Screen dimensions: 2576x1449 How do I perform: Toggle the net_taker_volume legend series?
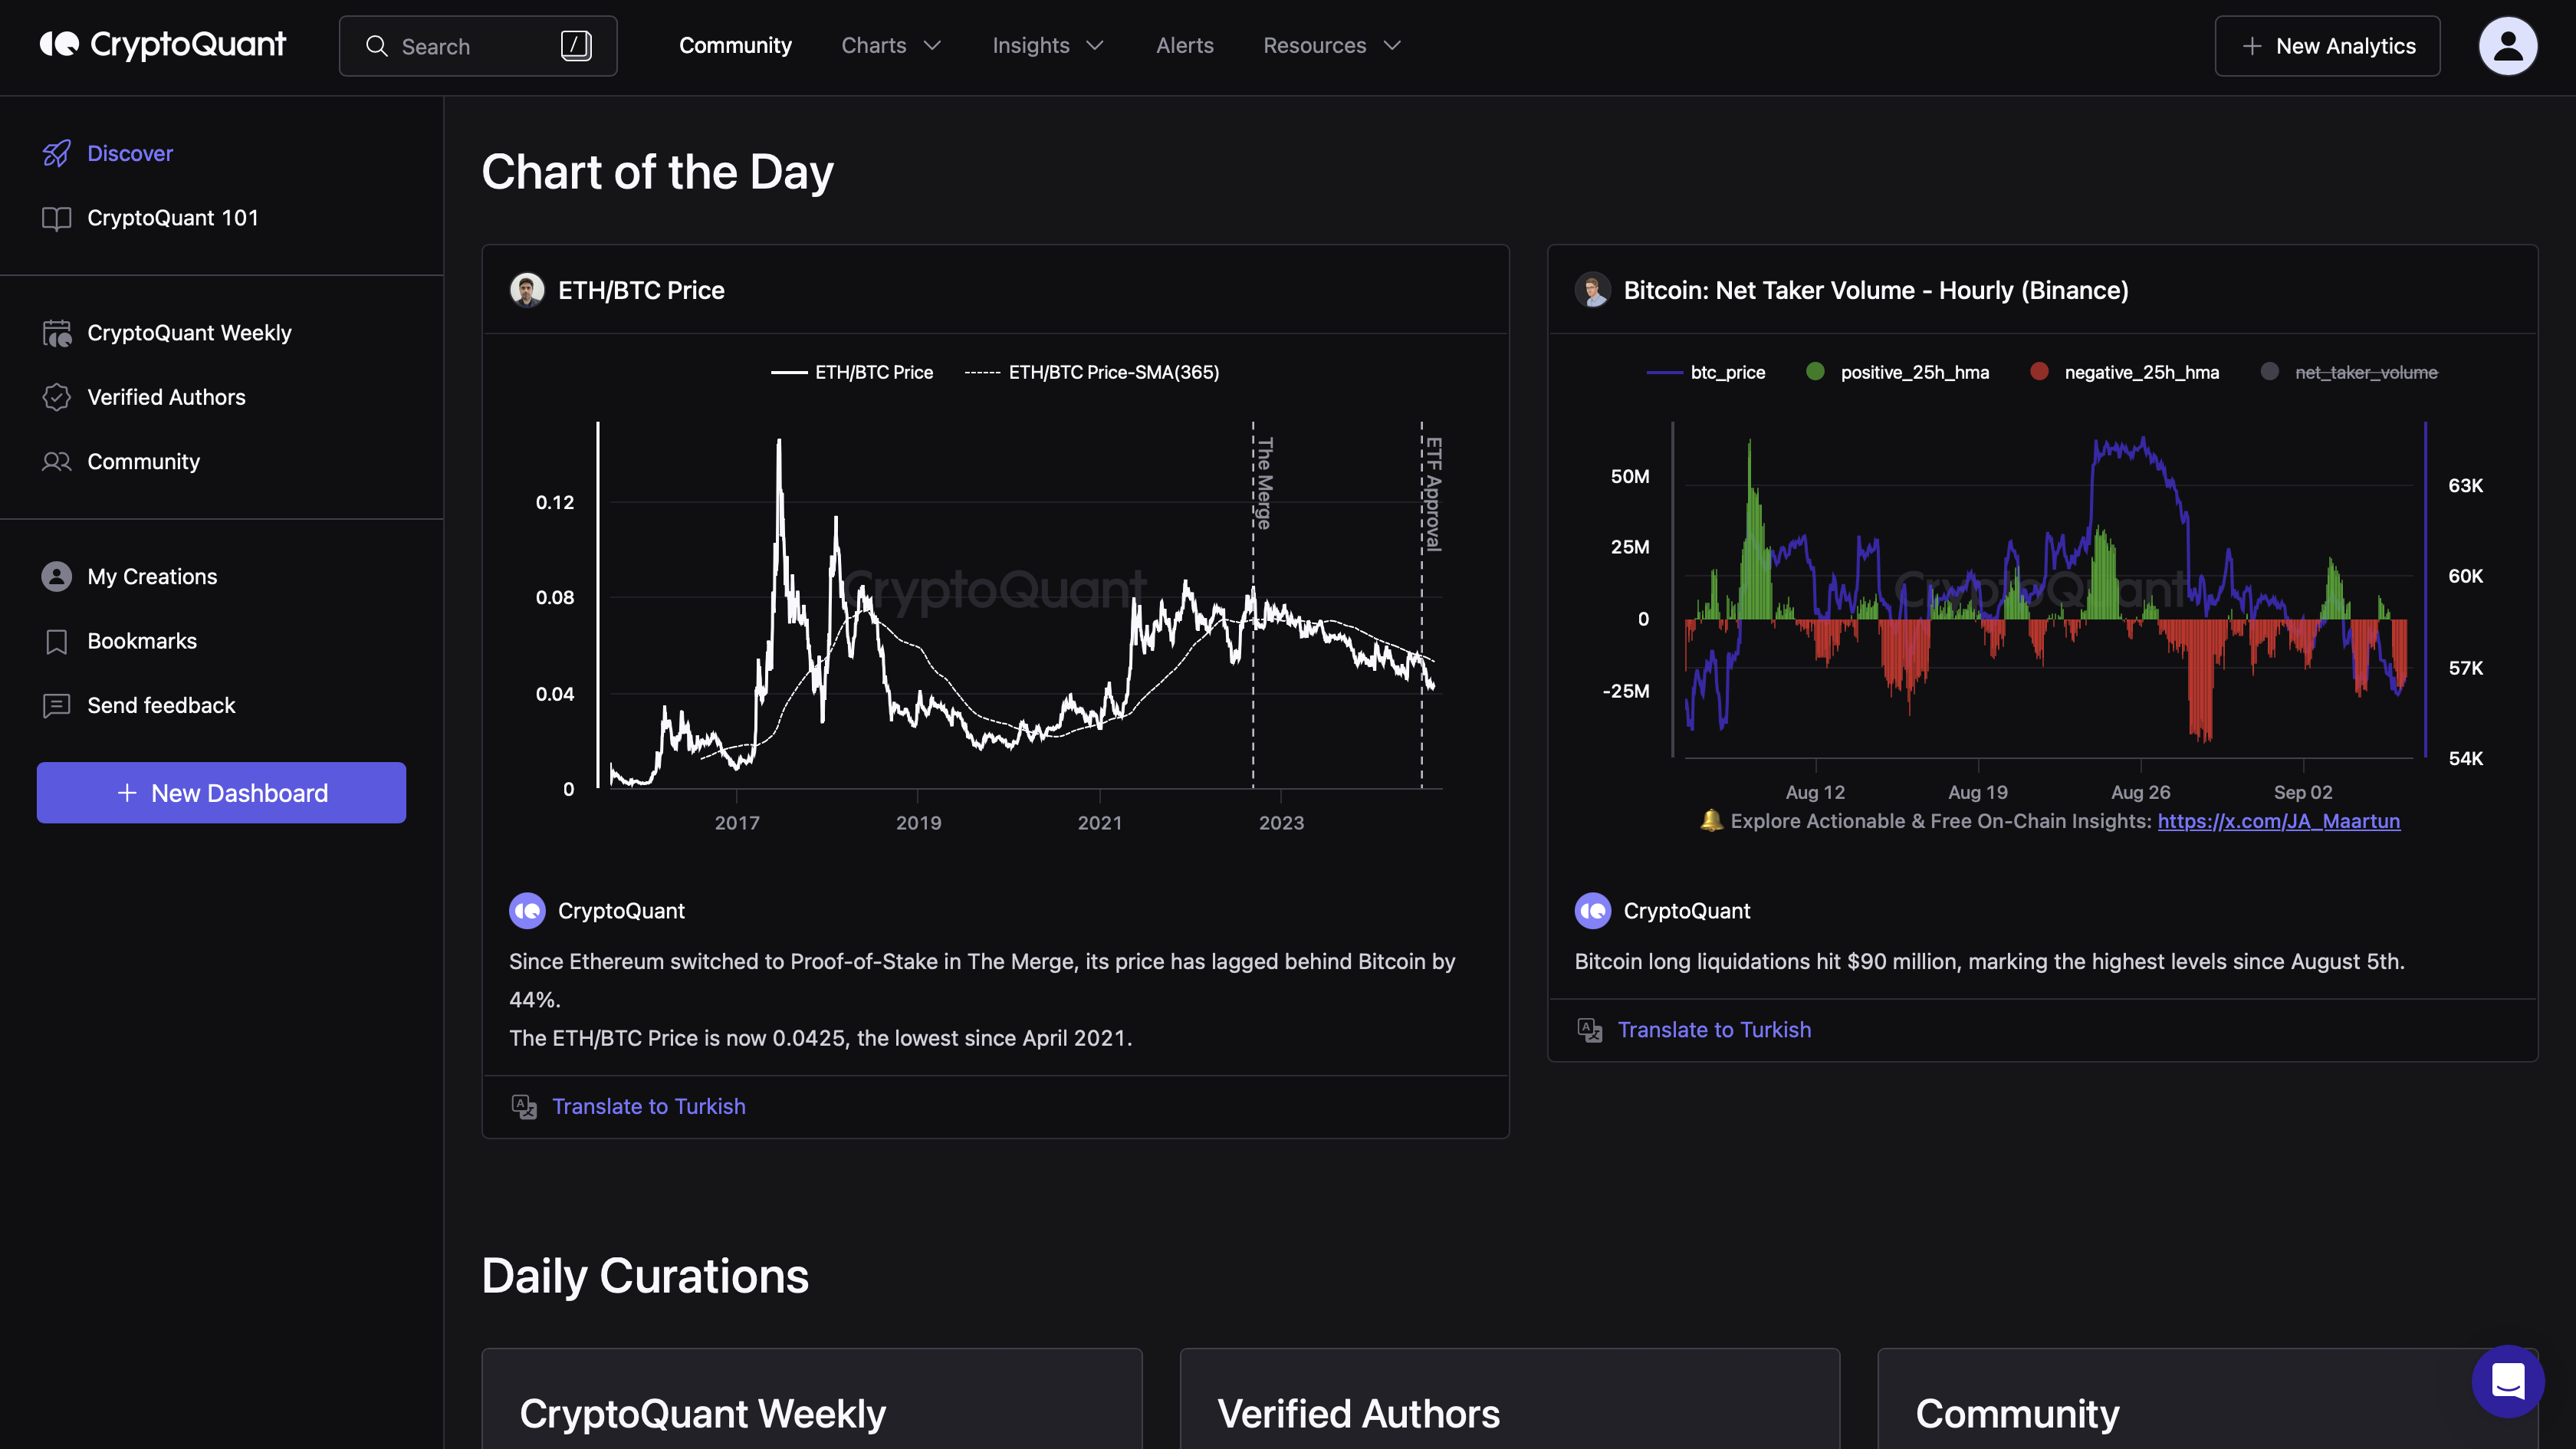pos(2365,372)
